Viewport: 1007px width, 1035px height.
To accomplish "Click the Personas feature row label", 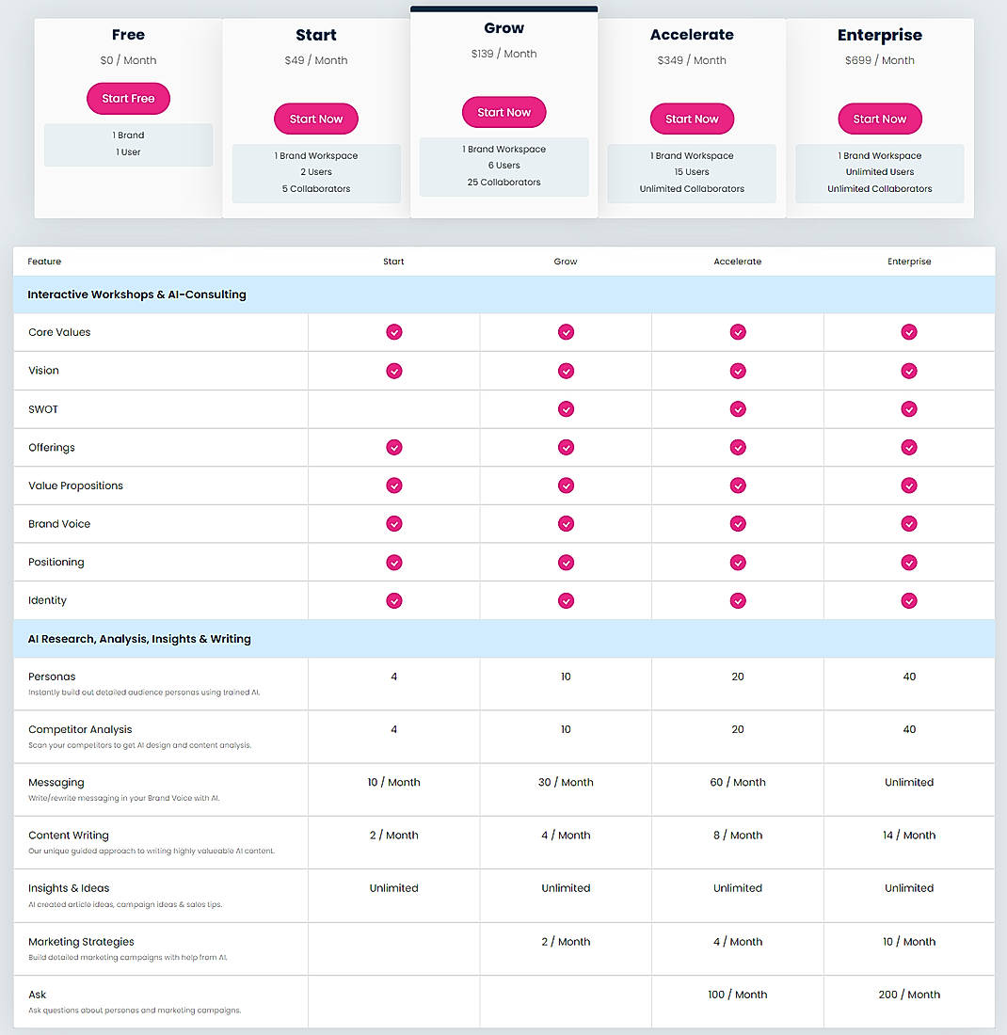I will click(52, 677).
